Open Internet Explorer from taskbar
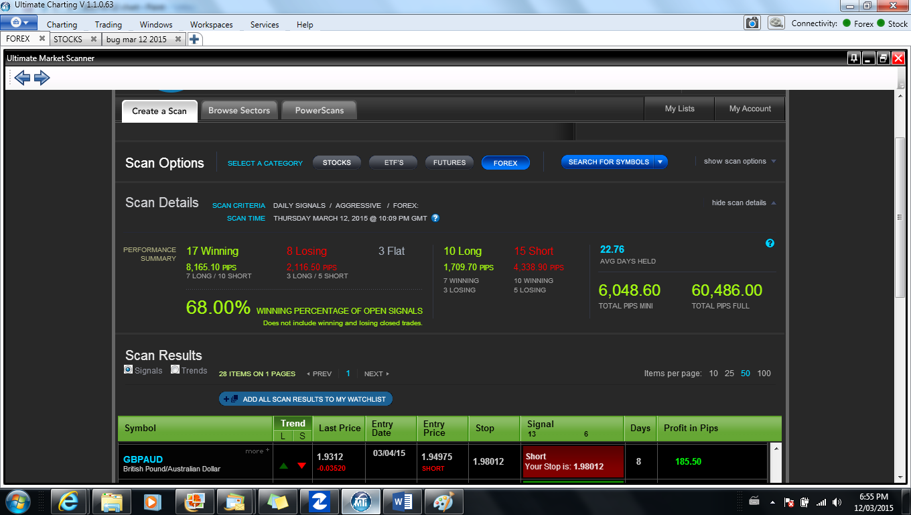Viewport: 911px width, 515px height. (x=69, y=501)
